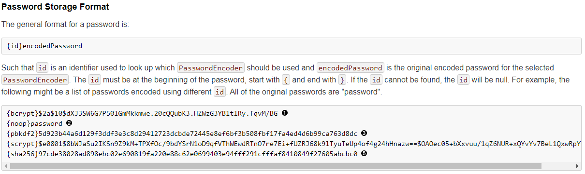
Task: Click callout marker 5 after sha256 hash
Action: click(x=364, y=154)
